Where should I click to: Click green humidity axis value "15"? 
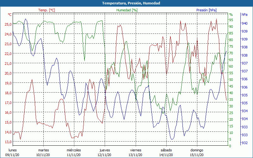click(x=231, y=126)
